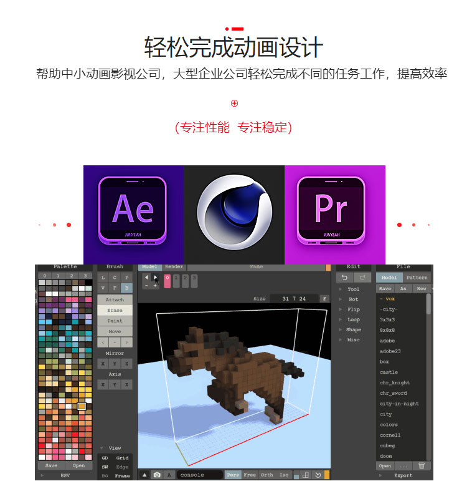This screenshot has width=467, height=481.
Task: Toggle the GD Grid view option
Action: click(x=115, y=458)
